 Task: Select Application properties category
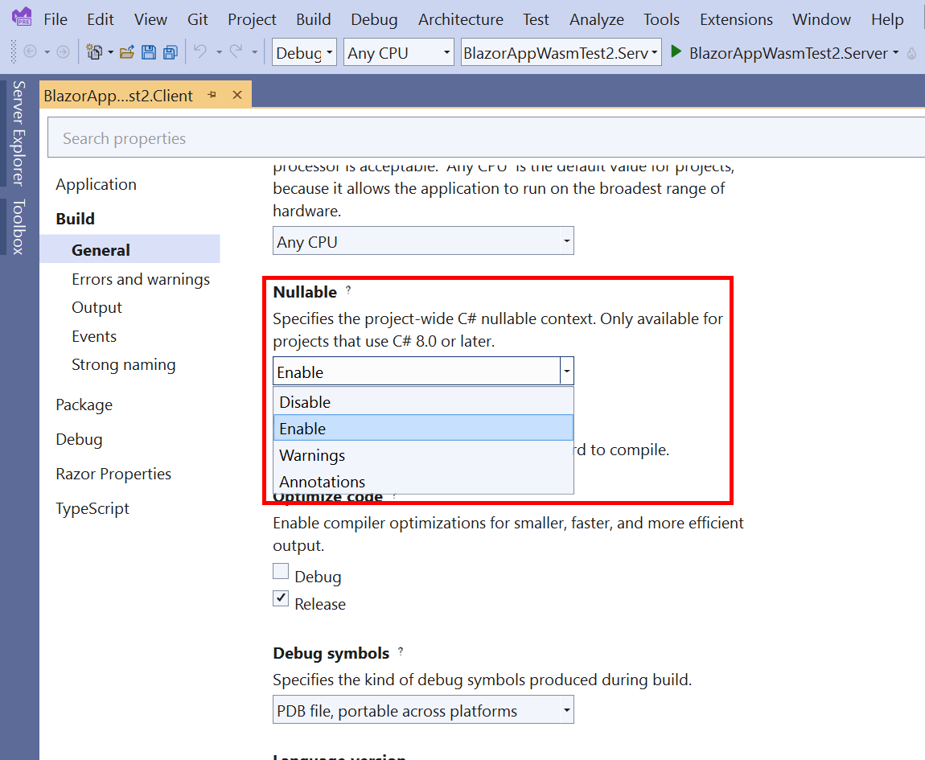(x=97, y=184)
